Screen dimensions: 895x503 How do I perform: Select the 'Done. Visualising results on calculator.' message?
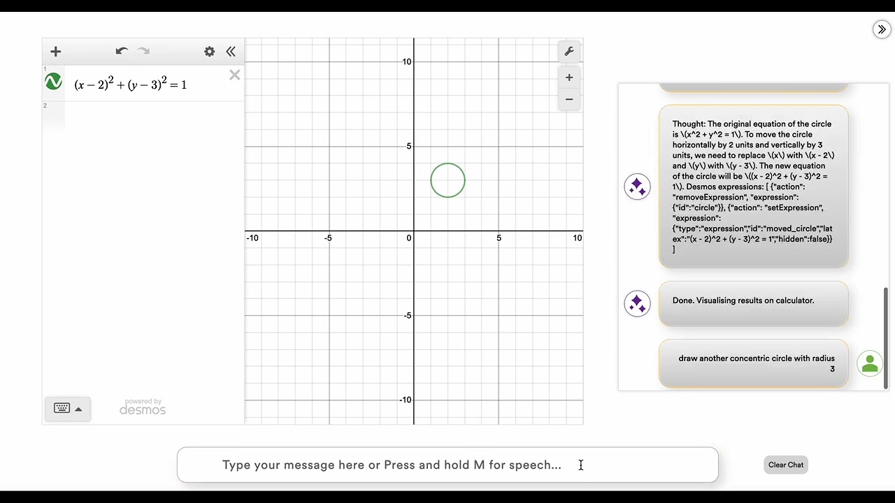coord(754,303)
